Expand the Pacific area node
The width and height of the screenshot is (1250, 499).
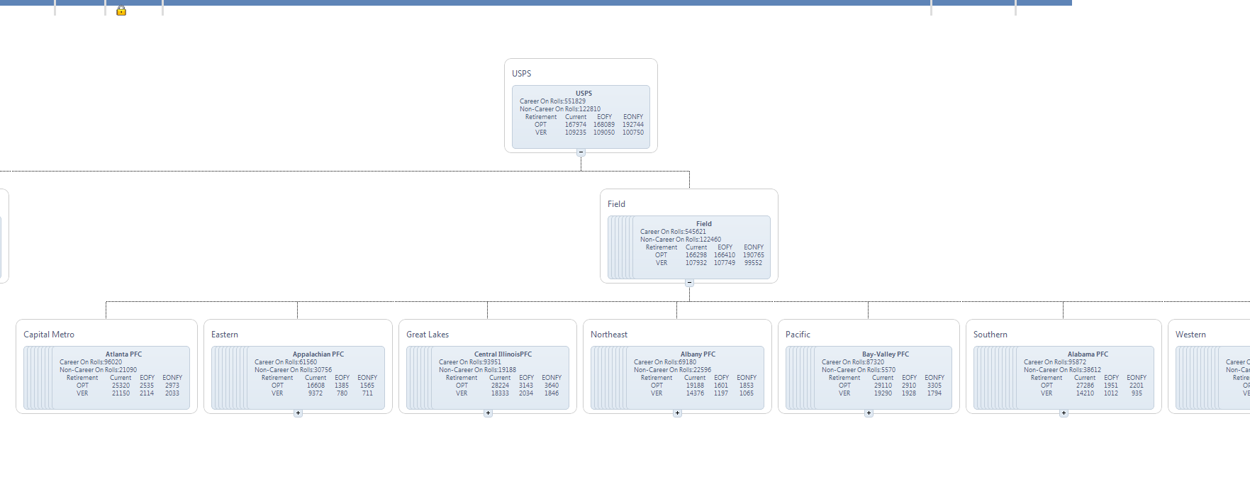[x=869, y=413]
